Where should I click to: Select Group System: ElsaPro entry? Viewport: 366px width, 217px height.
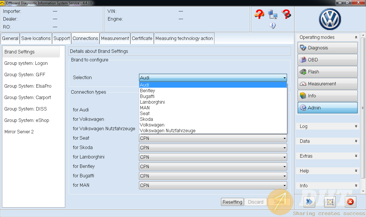(28, 86)
